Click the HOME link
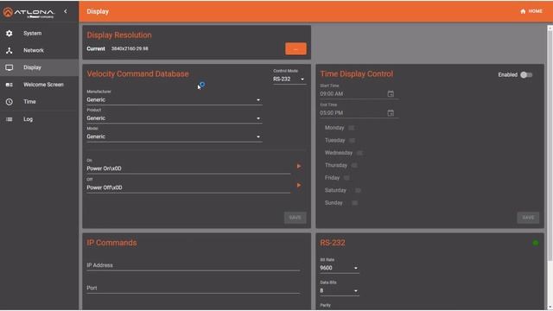Screen dimensions: 553x311 [531, 11]
